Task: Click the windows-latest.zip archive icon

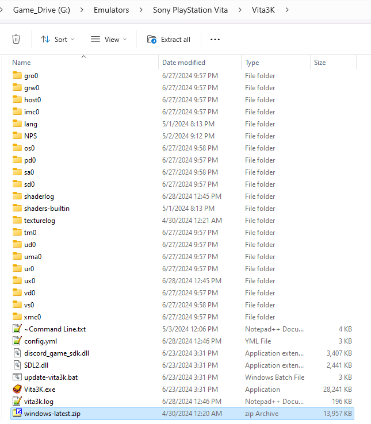Action: pyautogui.click(x=17, y=413)
